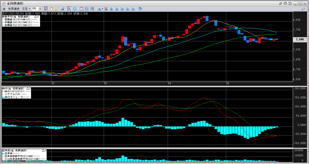Click the 100 bar count input field
This screenshot has height=164, width=309.
pyautogui.click(x=34, y=9)
